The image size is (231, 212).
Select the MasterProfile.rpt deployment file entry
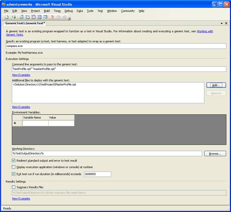tap(44, 85)
